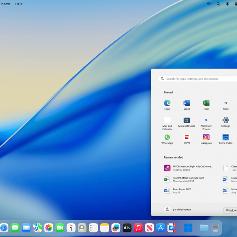Viewport: 237px width, 237px height.
Task: Click the Wi-Fi status icon
Action: tap(209, 4)
